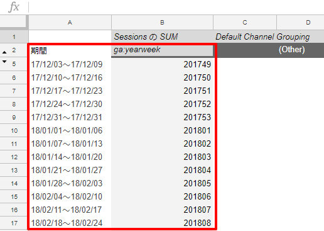This screenshot has height=231, width=324.
Task: Select row 2 header
Action: 14,50
